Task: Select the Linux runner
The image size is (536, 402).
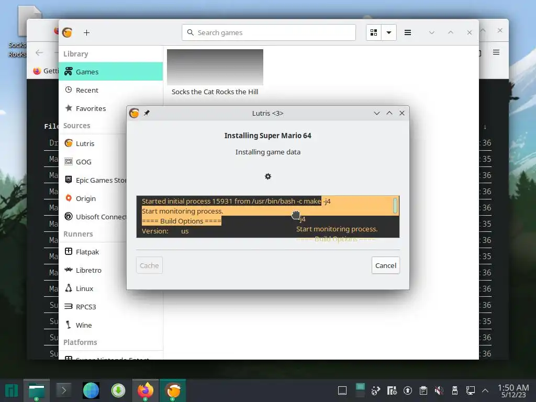Action: tap(93, 288)
